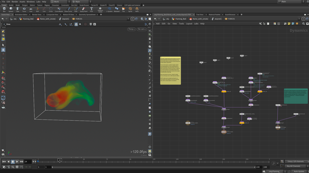The height and width of the screenshot is (173, 309).
Task: Toggle viewport display lock on right toolbar
Action: [150, 39]
